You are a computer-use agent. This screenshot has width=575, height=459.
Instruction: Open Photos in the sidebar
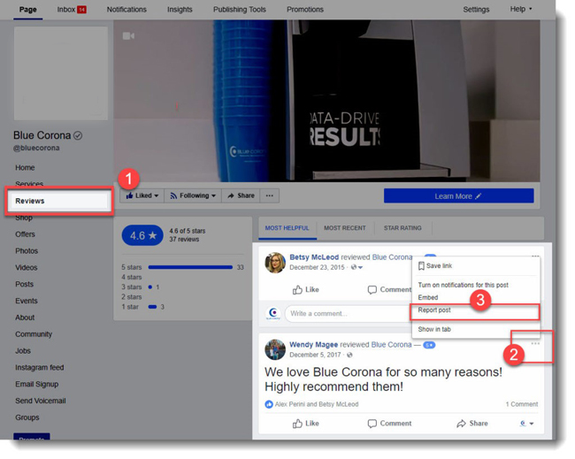(27, 251)
